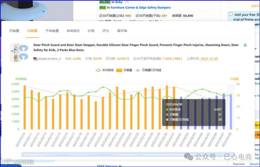Click small bar chart icon next to Baby
The image size is (260, 167).
(x=127, y=2)
